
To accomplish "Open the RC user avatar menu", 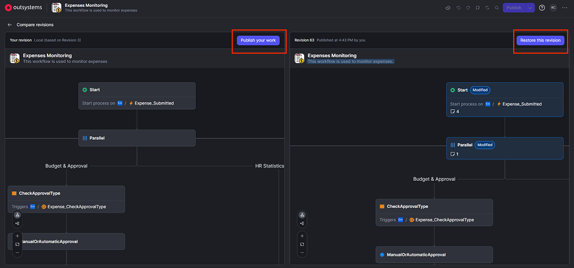I will coord(553,8).
